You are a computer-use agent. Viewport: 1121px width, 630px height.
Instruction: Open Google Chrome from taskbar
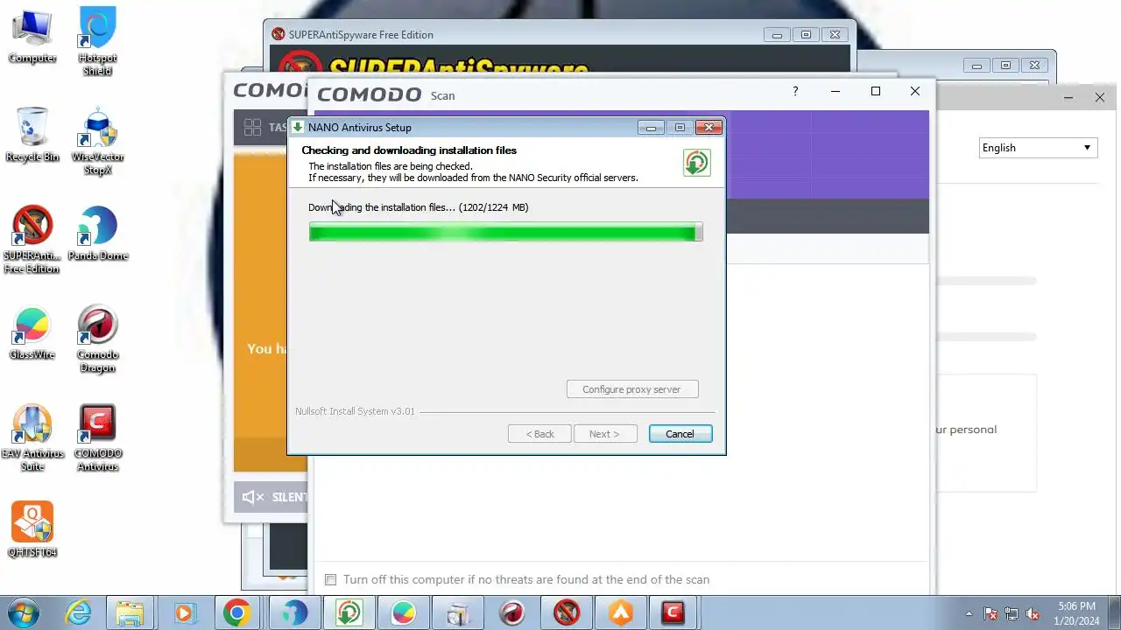(236, 613)
